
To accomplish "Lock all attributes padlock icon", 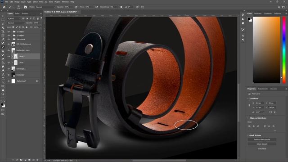I will click(x=27, y=27).
